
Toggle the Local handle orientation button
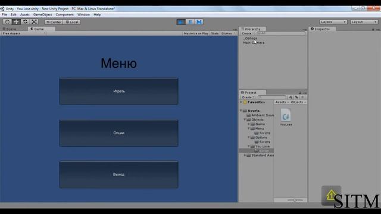pyautogui.click(x=72, y=22)
